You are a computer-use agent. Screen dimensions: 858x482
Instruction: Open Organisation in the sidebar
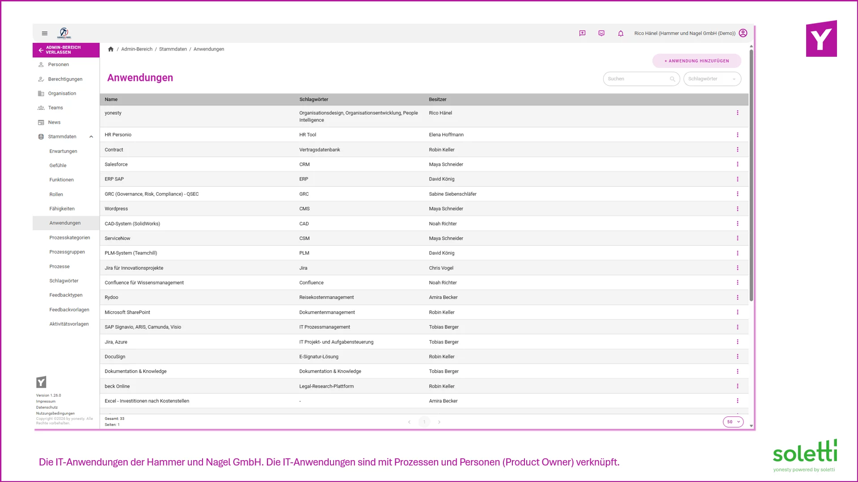tap(66, 93)
